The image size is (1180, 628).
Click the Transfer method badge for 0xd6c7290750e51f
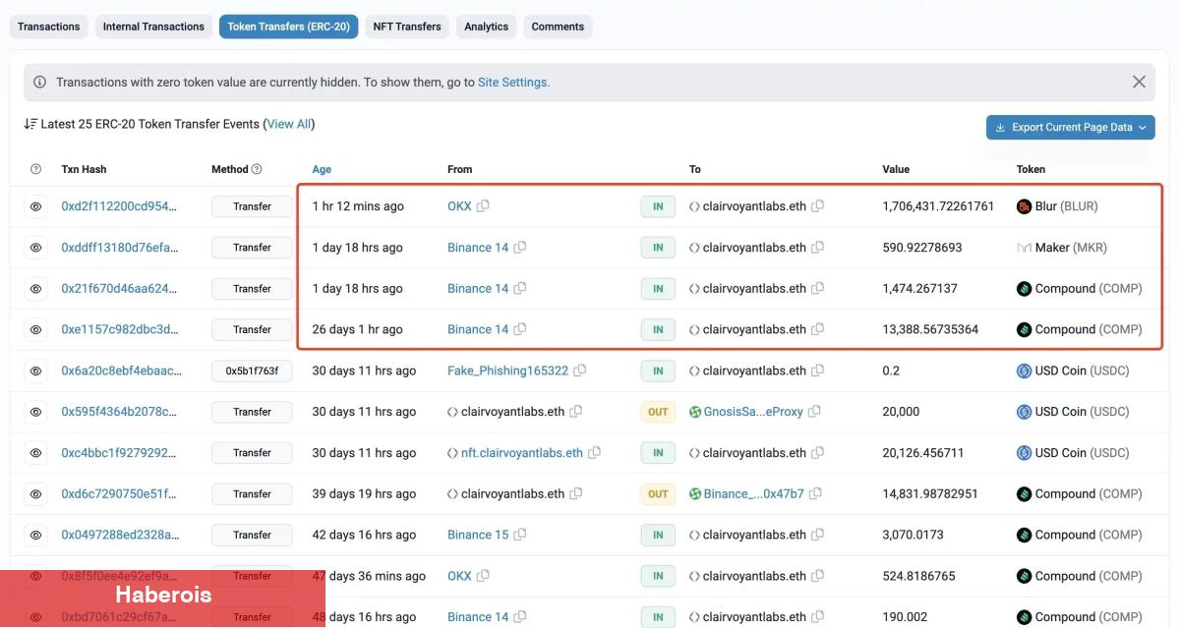pyautogui.click(x=252, y=494)
